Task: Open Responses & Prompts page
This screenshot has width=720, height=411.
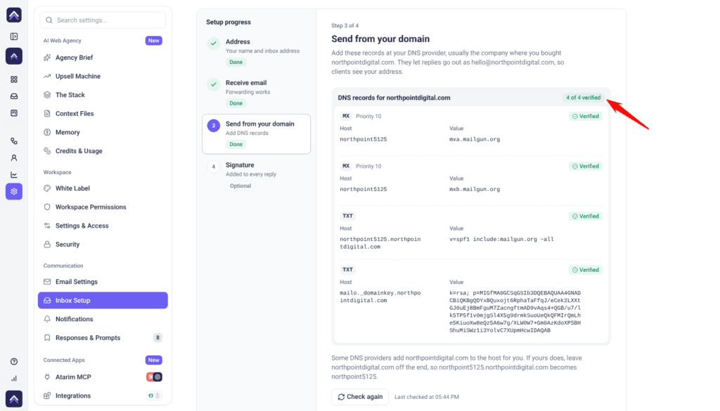Action: coord(103,338)
